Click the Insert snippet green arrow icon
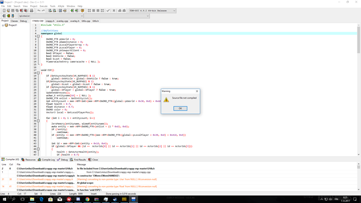Screen dimensions: 361x203 tap(8, 16)
